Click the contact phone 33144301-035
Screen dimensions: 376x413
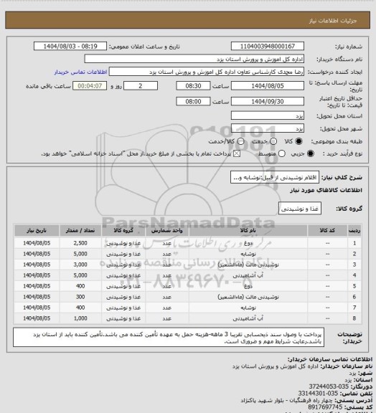318,394
